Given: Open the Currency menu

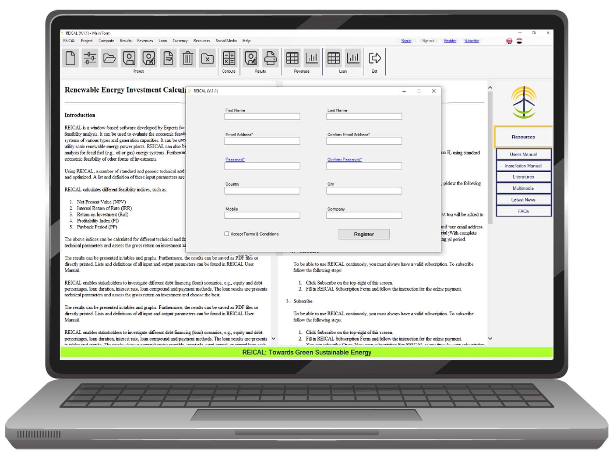Looking at the screenshot, I should (x=180, y=41).
